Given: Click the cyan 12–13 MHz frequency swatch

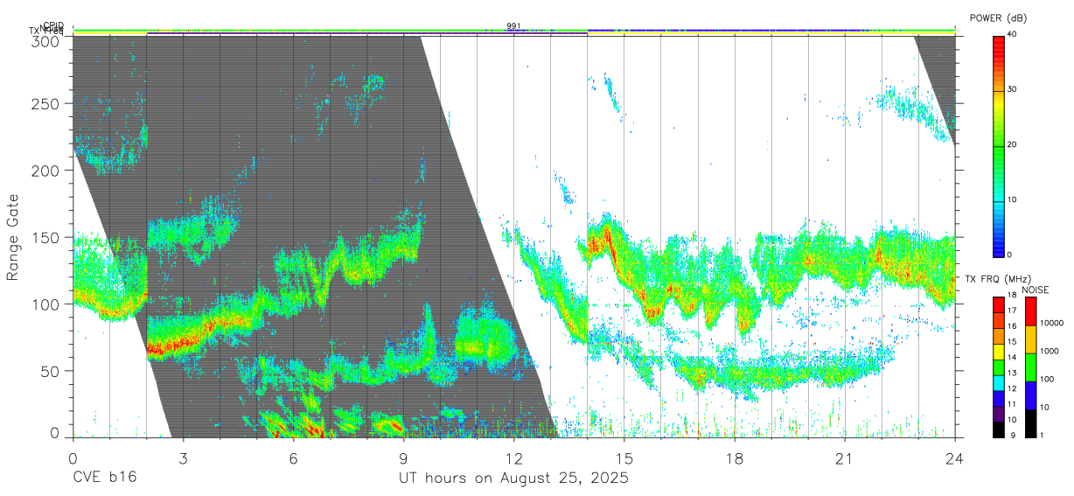Looking at the screenshot, I should point(998,382).
